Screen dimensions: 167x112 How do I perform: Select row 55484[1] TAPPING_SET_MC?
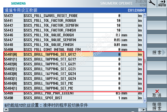[73, 88]
